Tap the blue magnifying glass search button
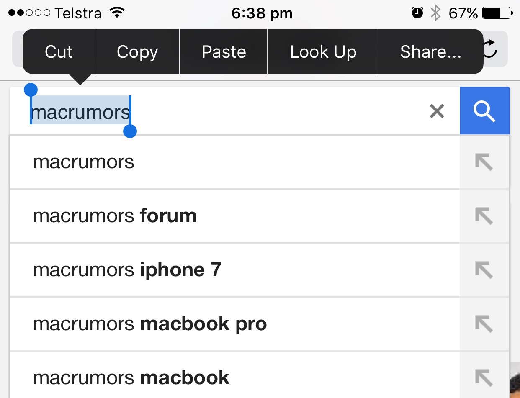This screenshot has width=520, height=398. tap(484, 111)
